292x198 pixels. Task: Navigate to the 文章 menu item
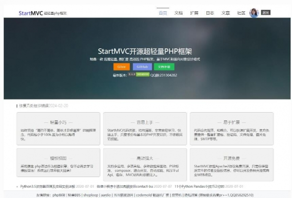click(225, 13)
